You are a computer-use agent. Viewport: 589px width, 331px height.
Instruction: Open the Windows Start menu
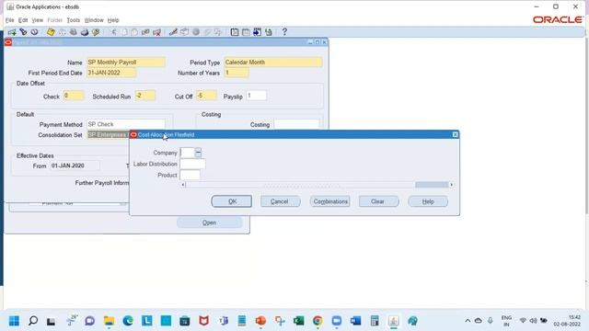14,321
